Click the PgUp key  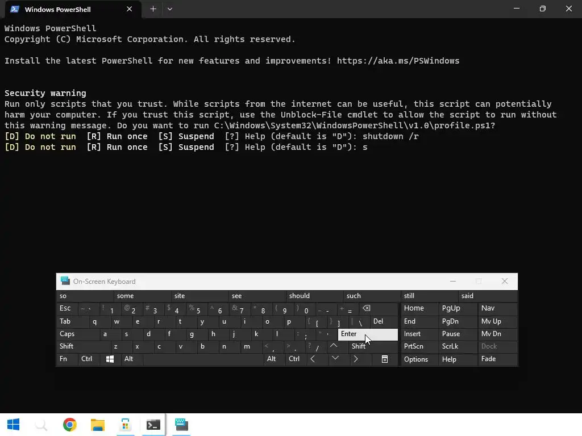pos(458,308)
